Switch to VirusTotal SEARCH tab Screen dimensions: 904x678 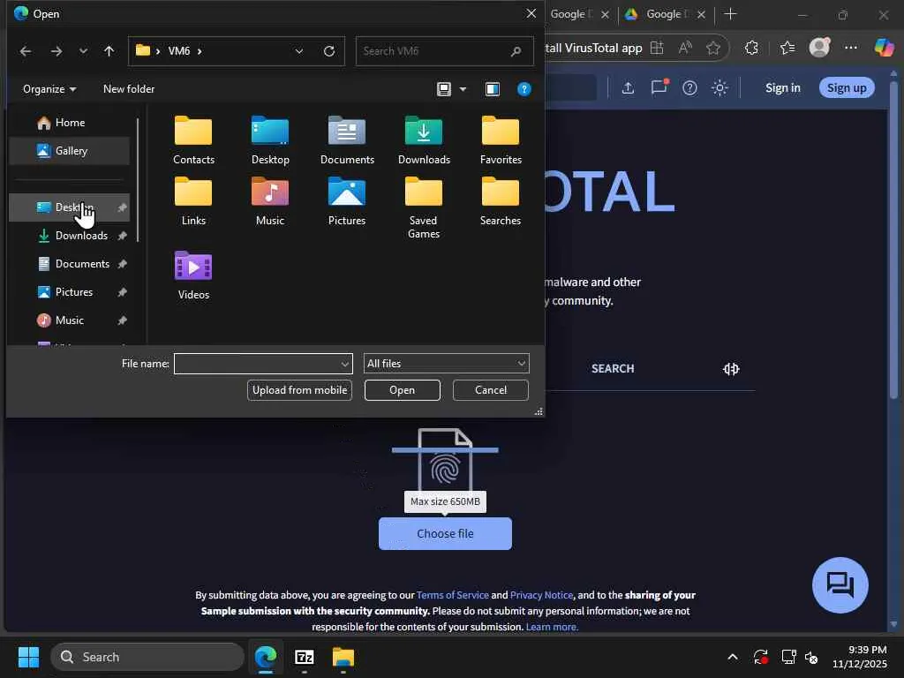[x=613, y=369]
